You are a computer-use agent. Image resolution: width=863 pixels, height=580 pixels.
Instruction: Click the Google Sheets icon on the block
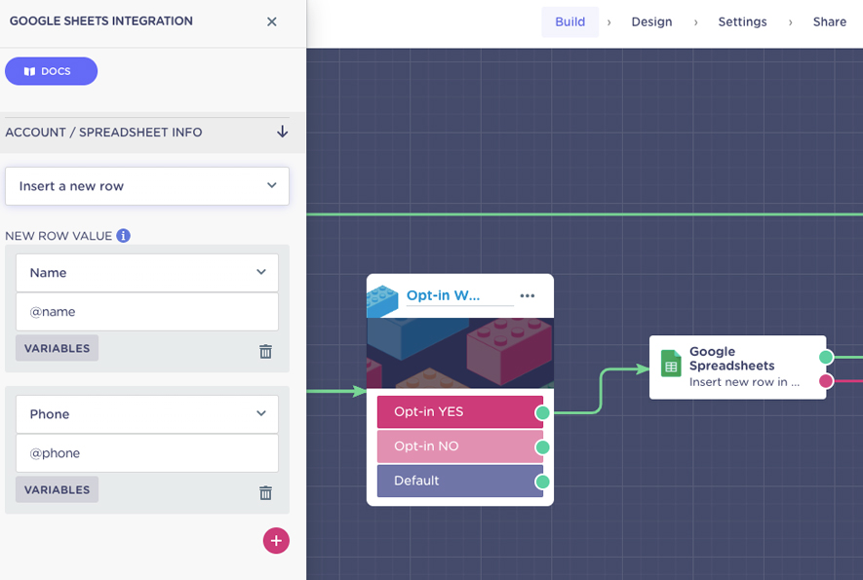tap(671, 364)
